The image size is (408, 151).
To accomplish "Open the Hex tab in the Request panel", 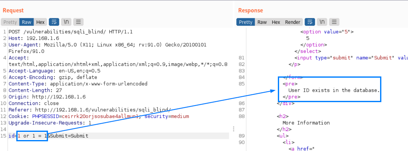I will coord(40,22).
